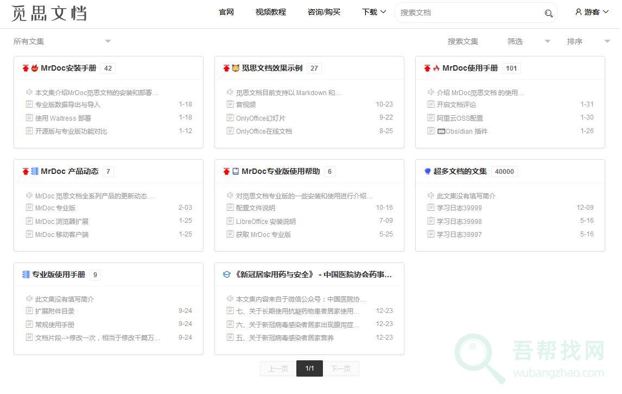Open the 官网 navigation item
The width and height of the screenshot is (622, 394).
[226, 12]
